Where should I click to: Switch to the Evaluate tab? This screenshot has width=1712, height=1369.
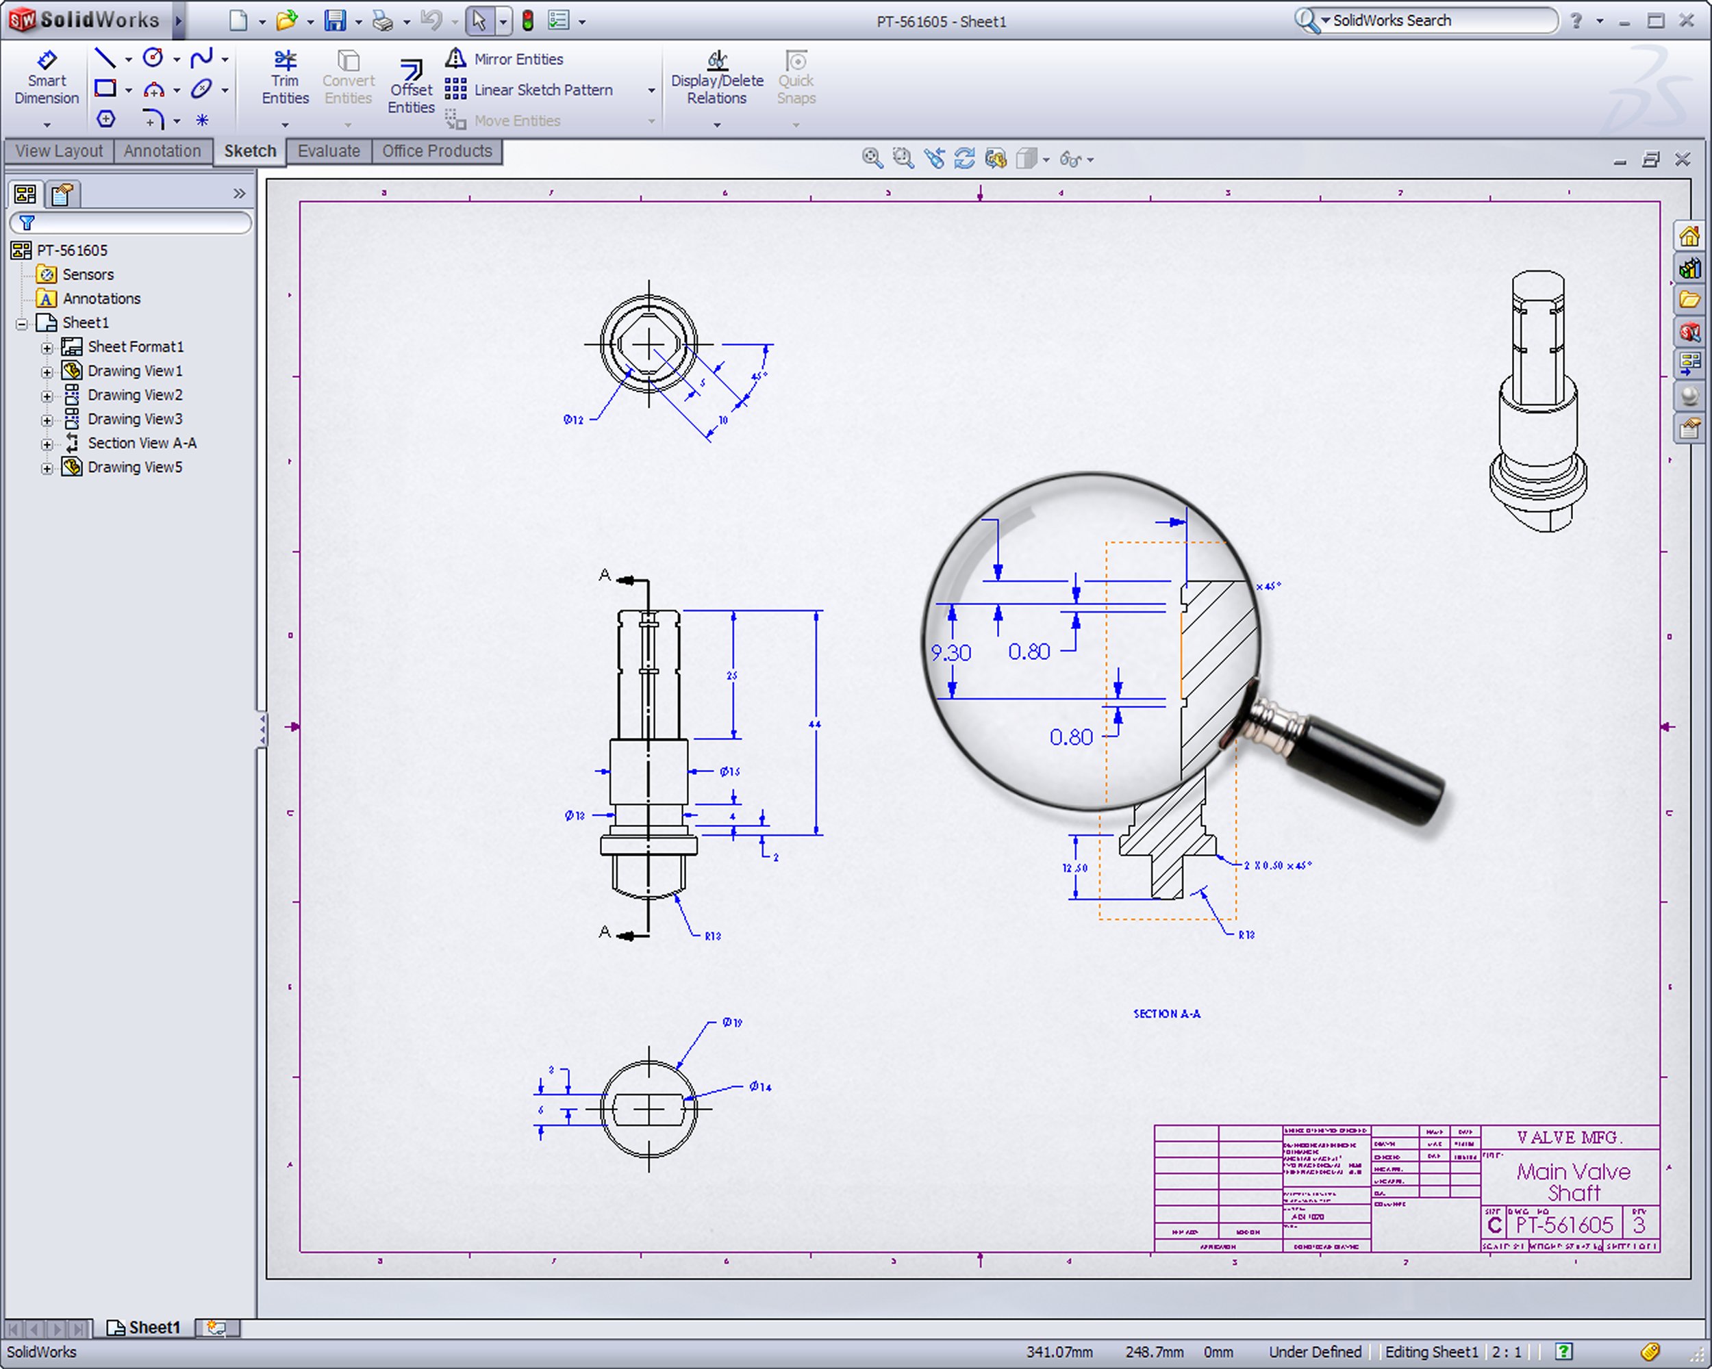pos(328,151)
